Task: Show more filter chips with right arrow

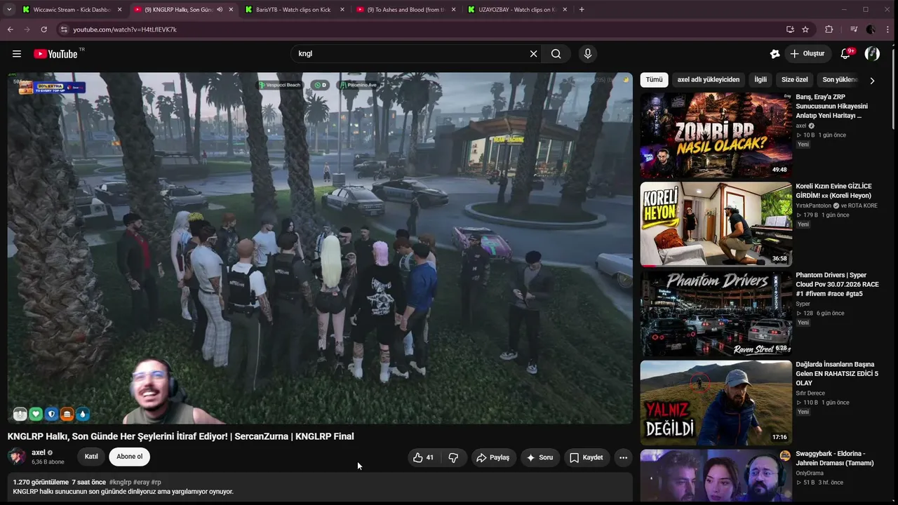Action: (872, 81)
